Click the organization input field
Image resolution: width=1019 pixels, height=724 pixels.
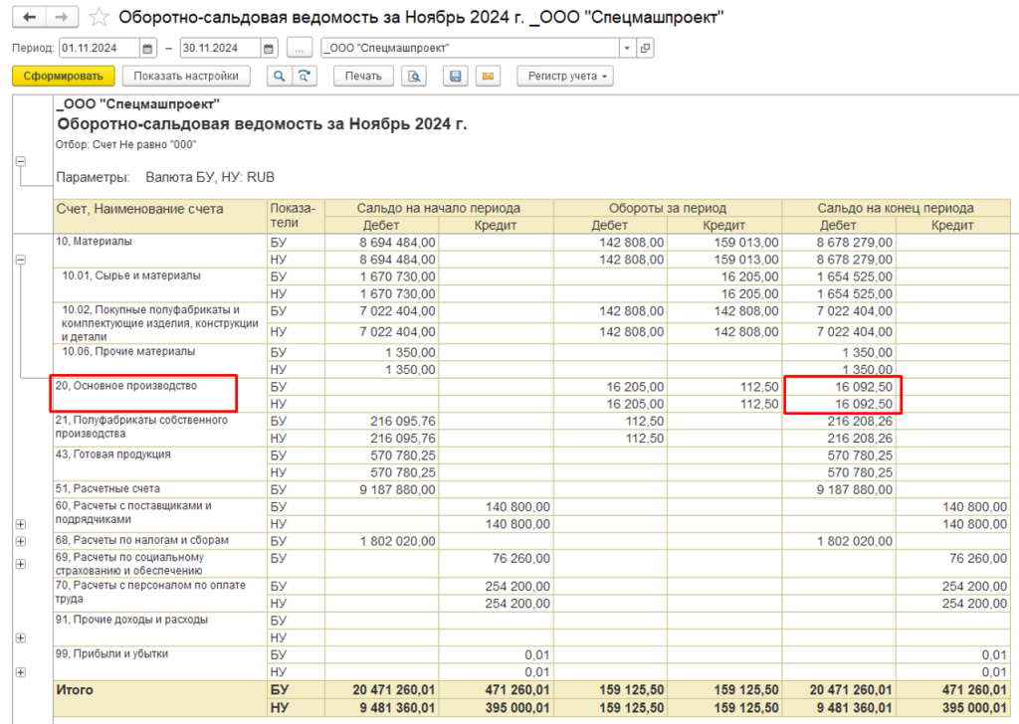click(471, 48)
